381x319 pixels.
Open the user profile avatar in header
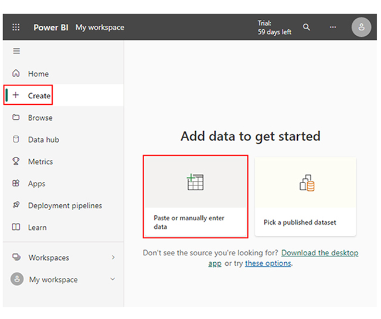[361, 27]
